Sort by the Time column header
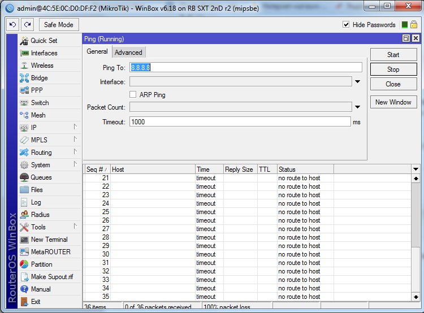Viewport: 424px width, 313px height. click(209, 169)
